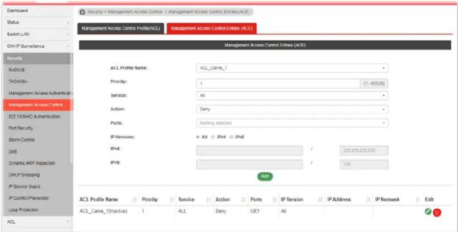The image size is (458, 232).
Task: Click the green edit icon for ACL_Came_1
Action: (x=428, y=212)
